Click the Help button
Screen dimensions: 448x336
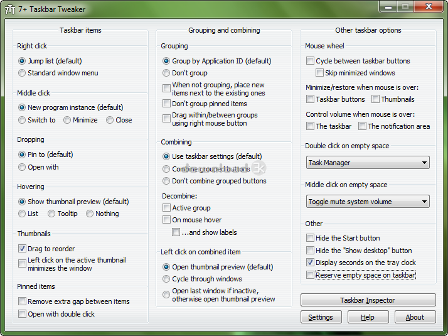[x=368, y=317]
